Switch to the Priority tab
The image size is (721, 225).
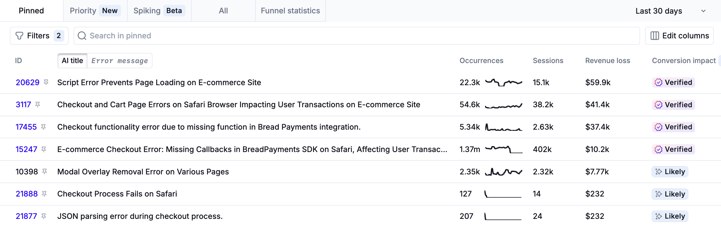[95, 11]
